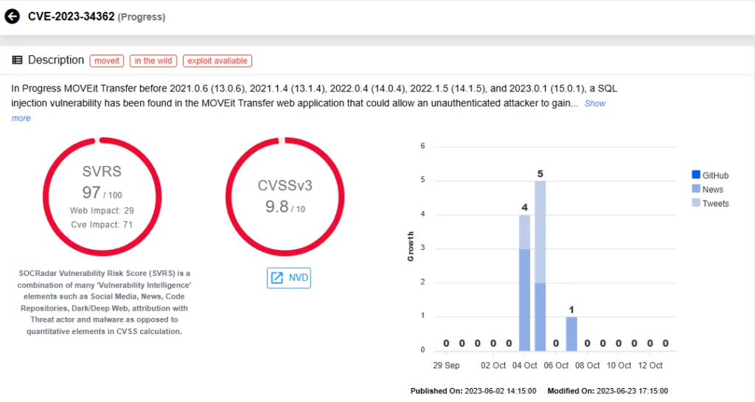Click the 04 Oct bar labeled 4
The width and height of the screenshot is (755, 402).
[524, 283]
